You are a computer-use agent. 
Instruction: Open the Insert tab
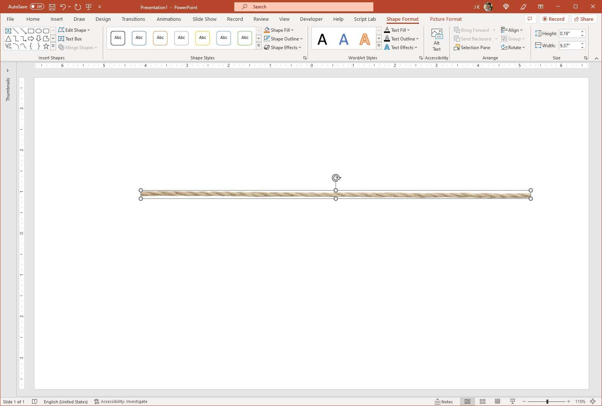57,19
